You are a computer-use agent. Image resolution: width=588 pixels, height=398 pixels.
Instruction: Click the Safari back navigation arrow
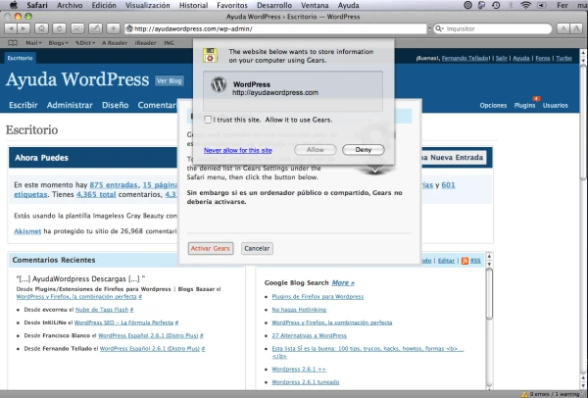click(x=11, y=29)
